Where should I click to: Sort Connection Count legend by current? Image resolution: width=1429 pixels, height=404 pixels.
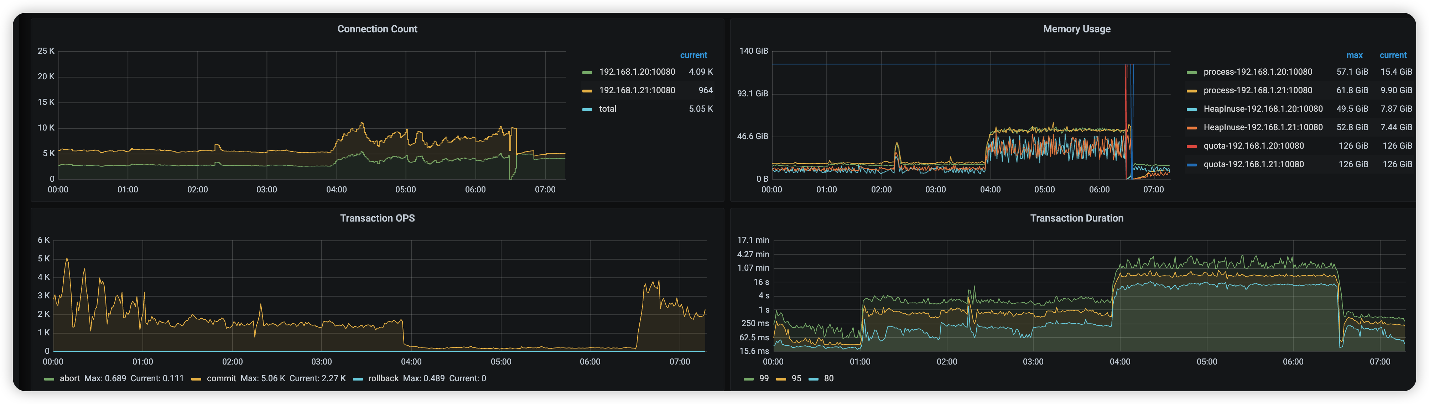click(x=693, y=55)
